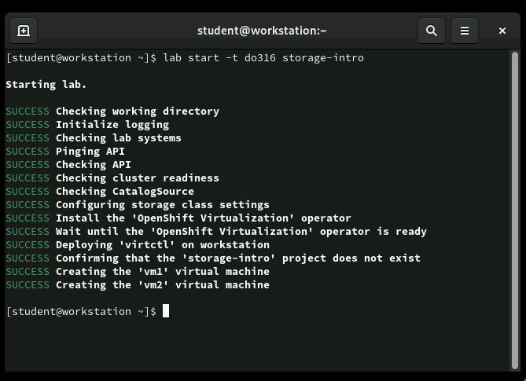Click the 'Checking cluster readiness' line
Screen dimensions: 526x381
tap(137, 178)
